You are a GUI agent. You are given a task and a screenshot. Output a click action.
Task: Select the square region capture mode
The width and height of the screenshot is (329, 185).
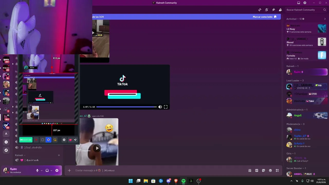click(x=43, y=140)
